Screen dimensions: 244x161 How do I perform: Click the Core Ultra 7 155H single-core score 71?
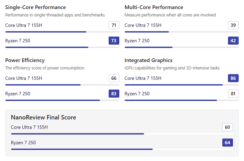tap(114, 25)
